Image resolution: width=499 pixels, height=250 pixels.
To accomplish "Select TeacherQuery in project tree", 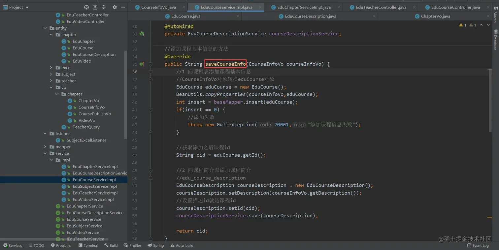I will click(x=86, y=127).
